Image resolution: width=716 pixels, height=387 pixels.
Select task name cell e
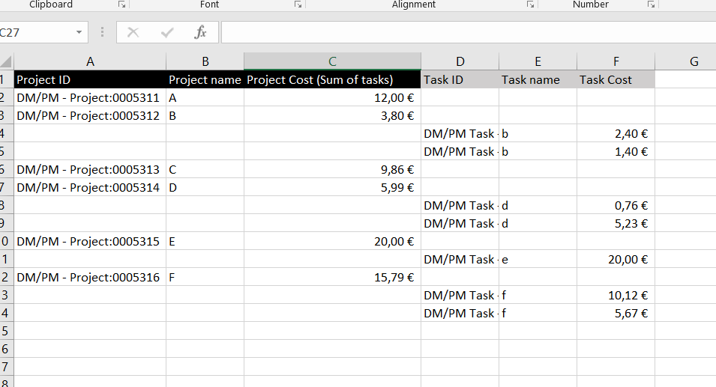pyautogui.click(x=538, y=259)
